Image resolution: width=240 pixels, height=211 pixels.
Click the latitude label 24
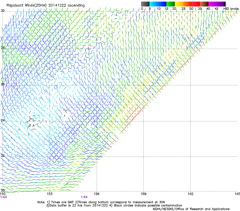(x=3, y=120)
